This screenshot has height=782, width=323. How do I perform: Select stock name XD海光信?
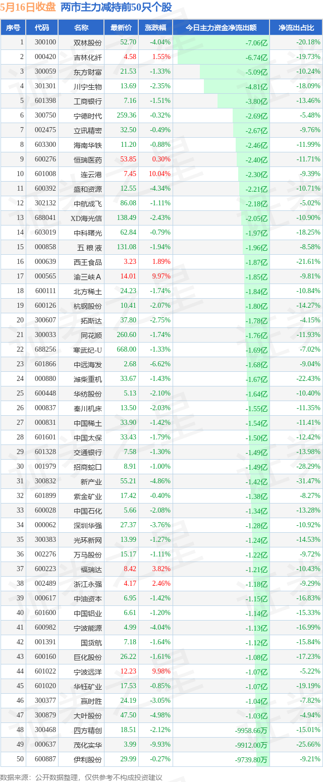(x=86, y=218)
